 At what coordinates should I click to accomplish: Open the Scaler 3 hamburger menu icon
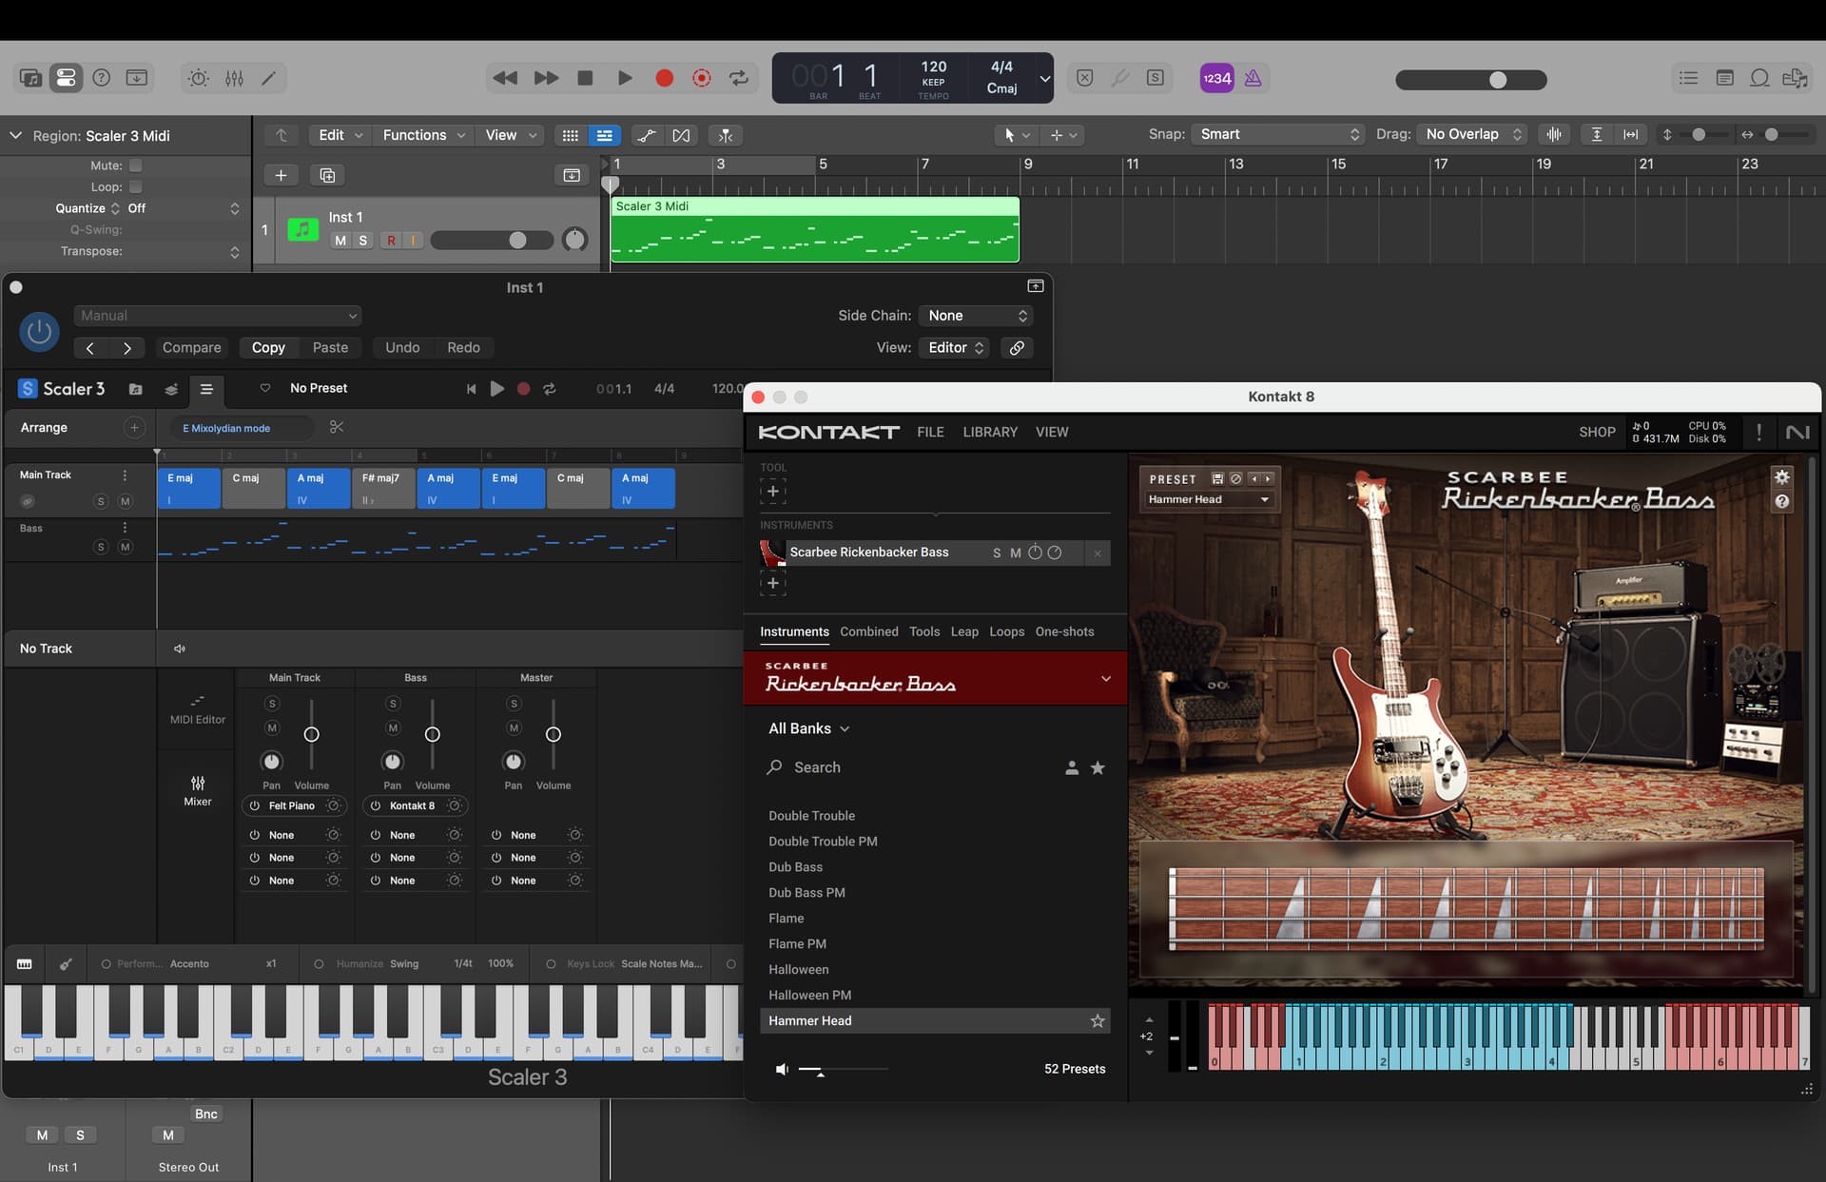pyautogui.click(x=206, y=389)
